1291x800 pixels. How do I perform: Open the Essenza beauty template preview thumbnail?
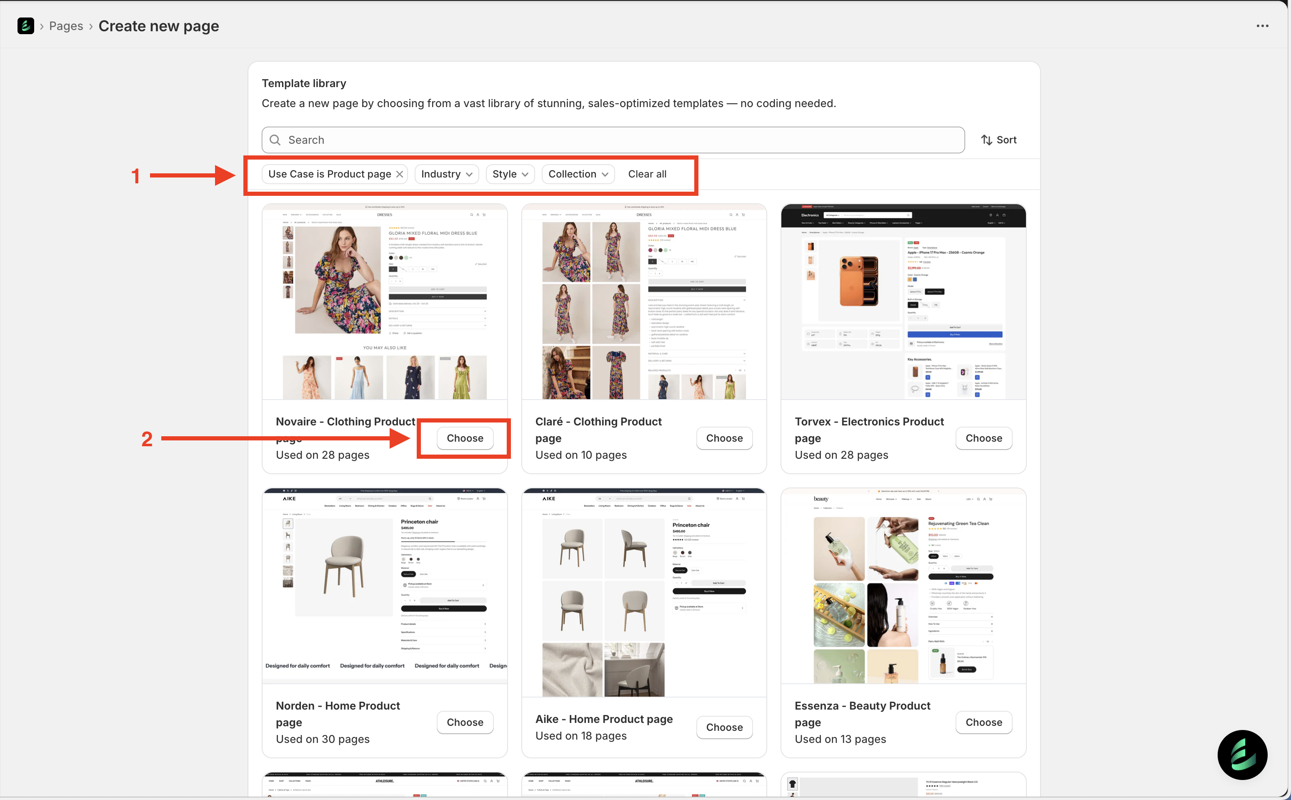point(903,586)
